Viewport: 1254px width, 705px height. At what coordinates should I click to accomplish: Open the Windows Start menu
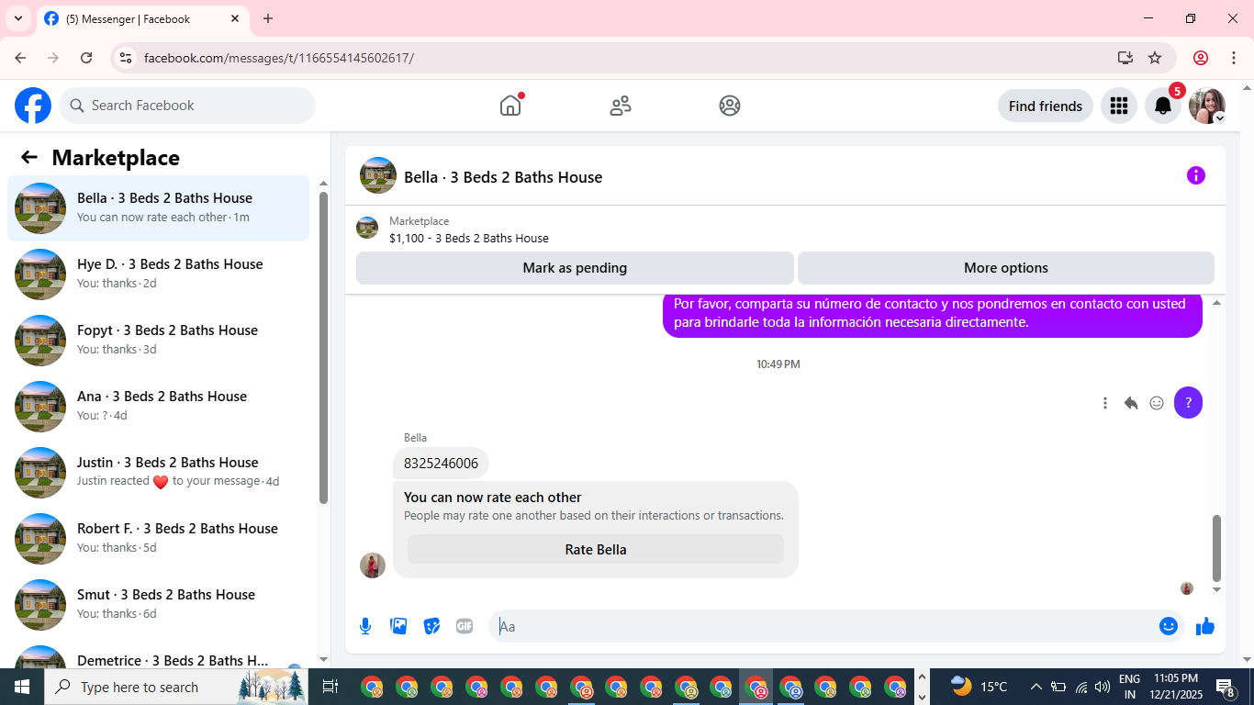click(x=22, y=687)
